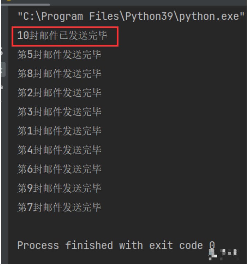247x266 pixels.
Task: Select the '第8封邮件发送完毕' output line
Action: [x=59, y=74]
